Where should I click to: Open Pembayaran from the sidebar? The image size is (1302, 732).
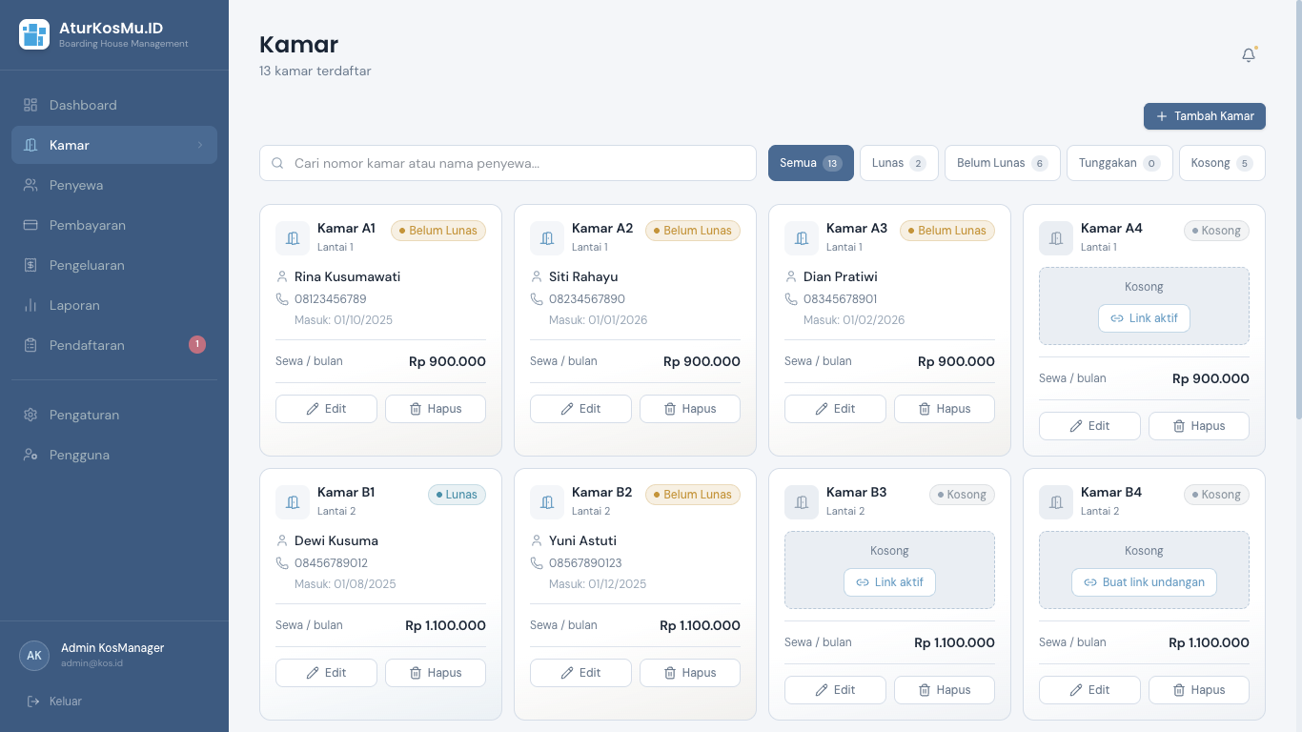point(88,225)
